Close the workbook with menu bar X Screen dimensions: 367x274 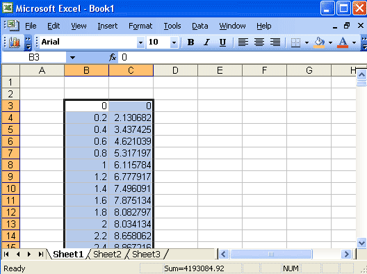(x=361, y=26)
